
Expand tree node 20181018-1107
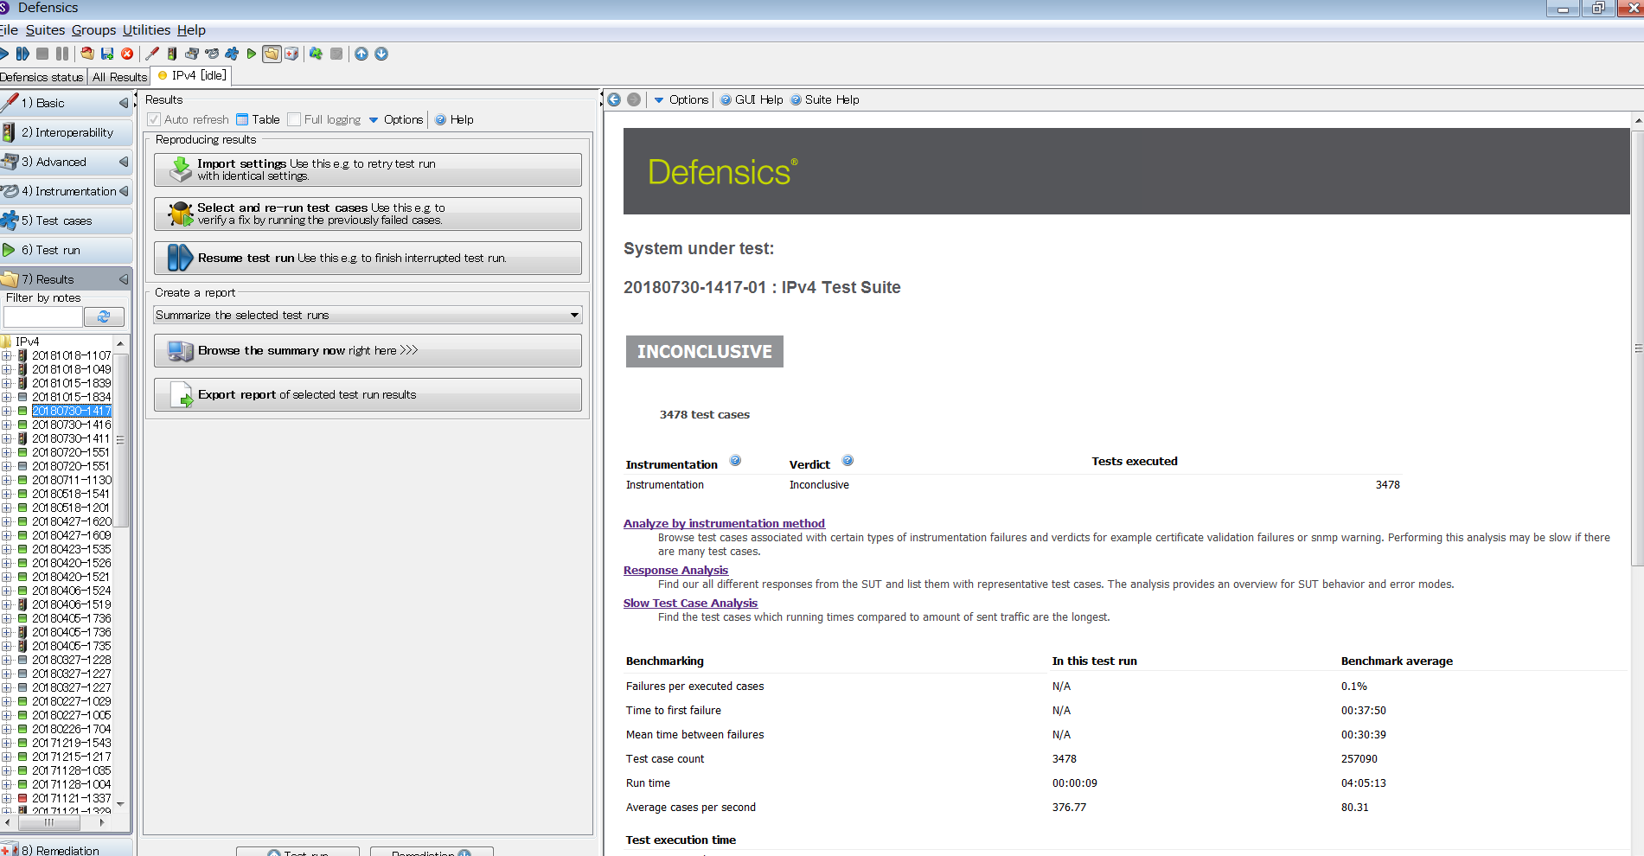(7, 355)
